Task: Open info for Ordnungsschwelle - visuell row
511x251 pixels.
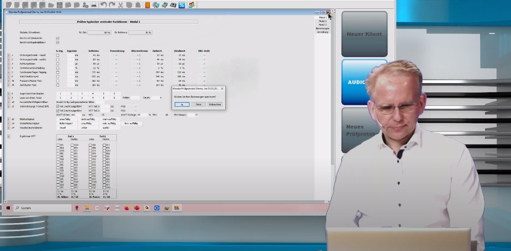Action: point(9,55)
